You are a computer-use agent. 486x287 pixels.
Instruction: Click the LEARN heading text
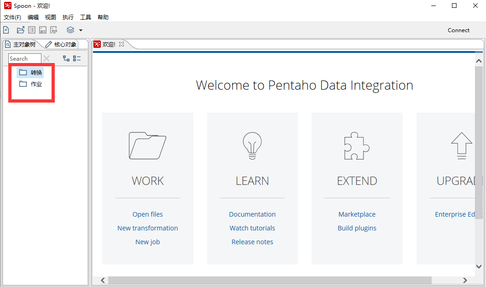[252, 181]
